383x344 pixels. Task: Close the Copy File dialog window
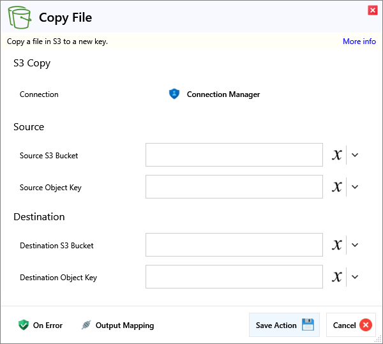(372, 10)
